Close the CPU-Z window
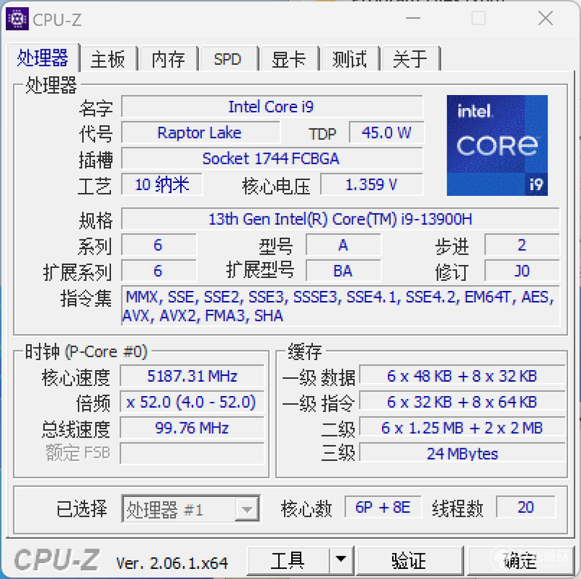This screenshot has height=579, width=581. (545, 17)
